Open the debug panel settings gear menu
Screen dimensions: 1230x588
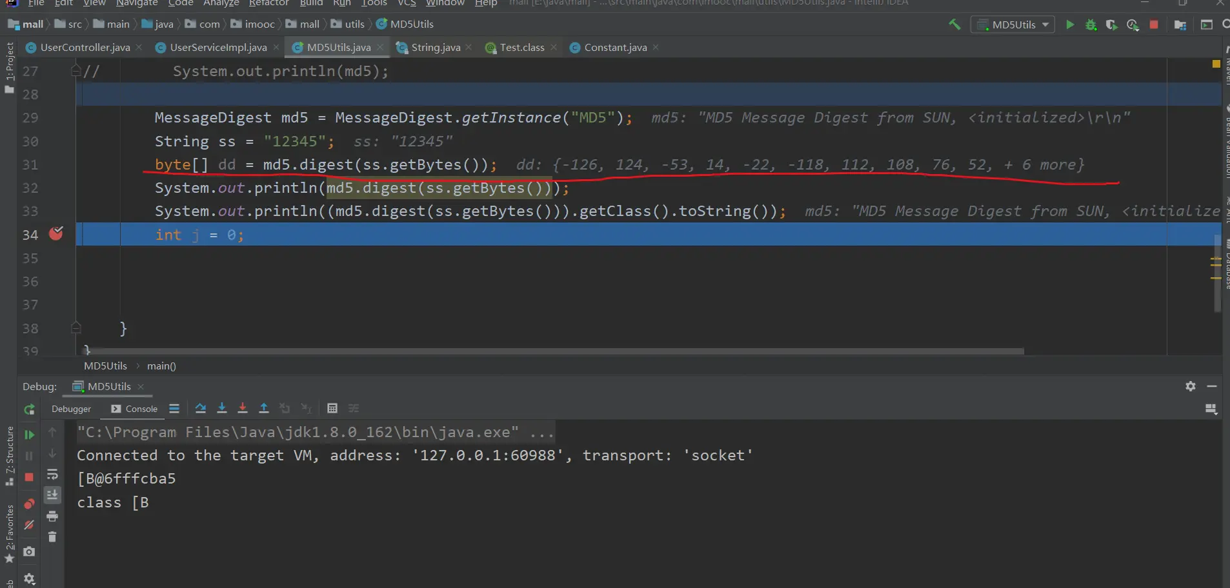[1191, 386]
